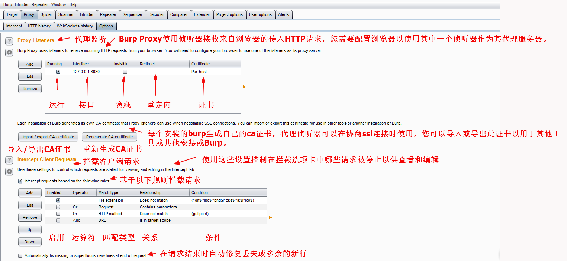Viewport: 567px width, 261px height.
Task: Open the Help menu
Action: [74, 4]
